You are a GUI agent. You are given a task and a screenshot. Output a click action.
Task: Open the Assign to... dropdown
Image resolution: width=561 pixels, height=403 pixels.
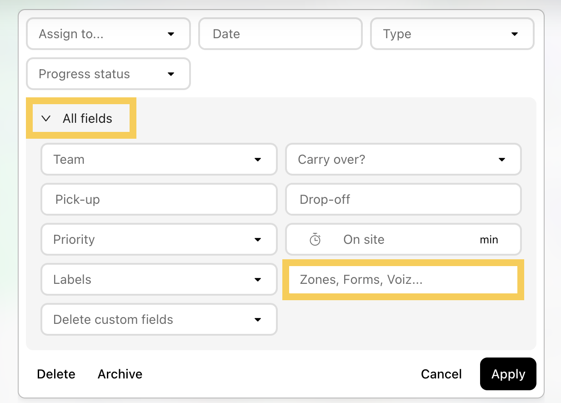(108, 34)
